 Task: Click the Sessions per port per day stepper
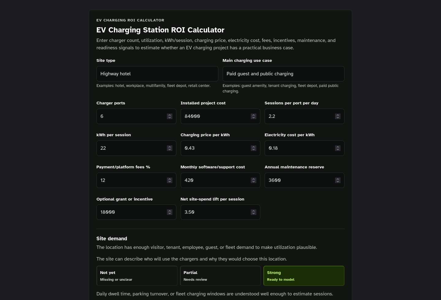coord(338,116)
